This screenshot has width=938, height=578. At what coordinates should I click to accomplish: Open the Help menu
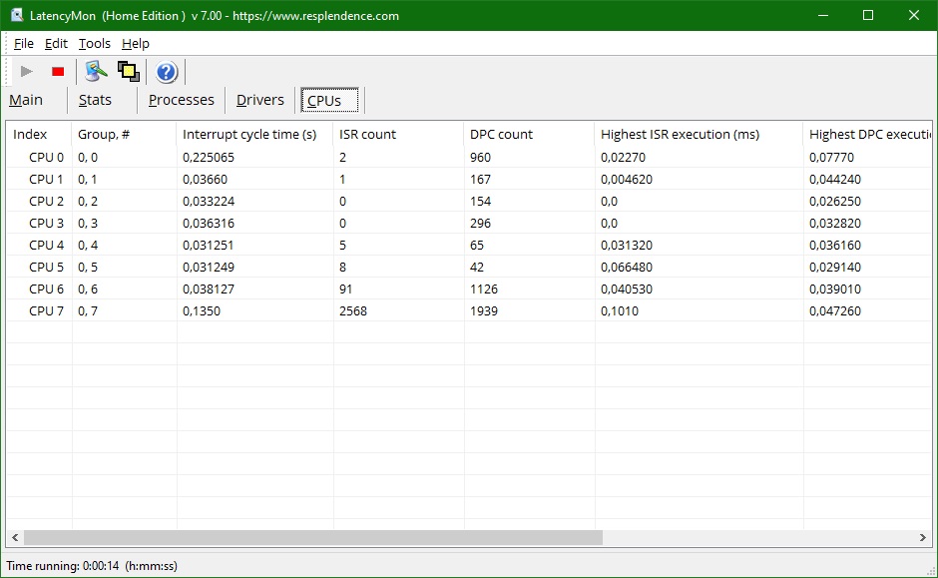pos(135,44)
